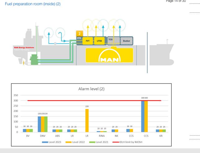This screenshot has width=200, height=153.
Task: Click the ABS axis label
Action: coord(57,136)
